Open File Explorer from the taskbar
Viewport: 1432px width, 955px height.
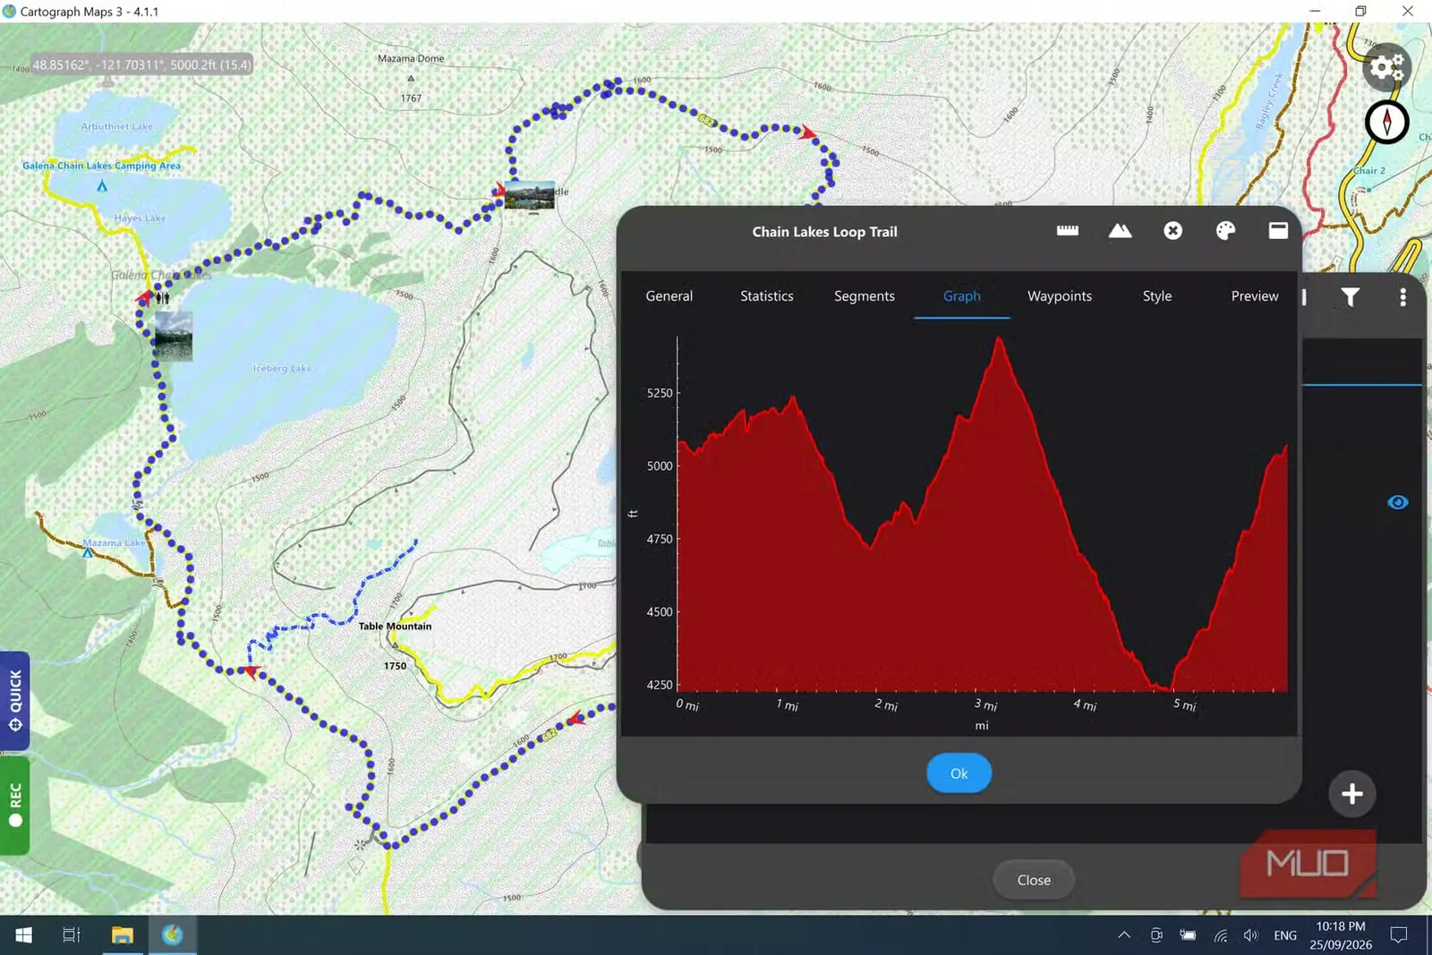click(x=122, y=935)
